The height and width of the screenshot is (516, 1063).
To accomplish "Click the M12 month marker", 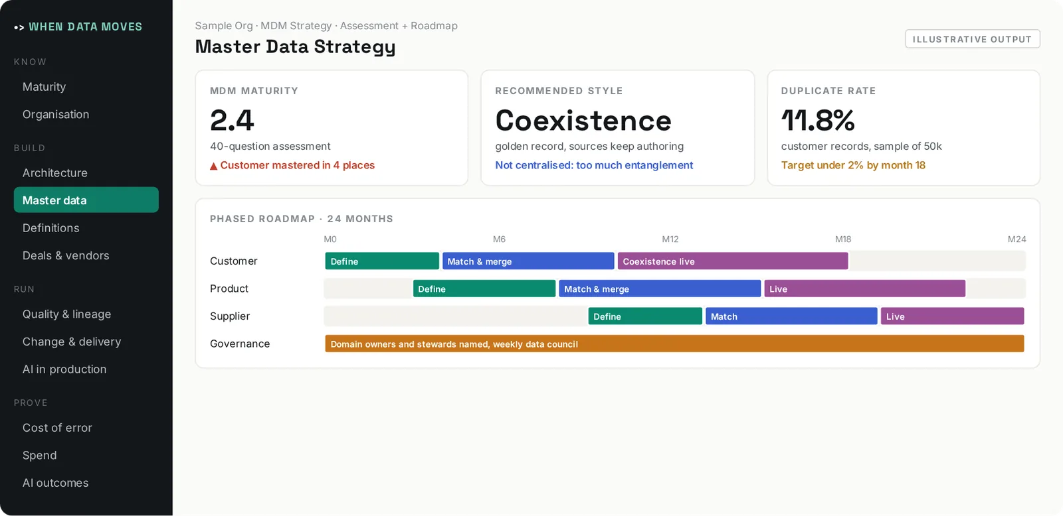I will pos(670,239).
